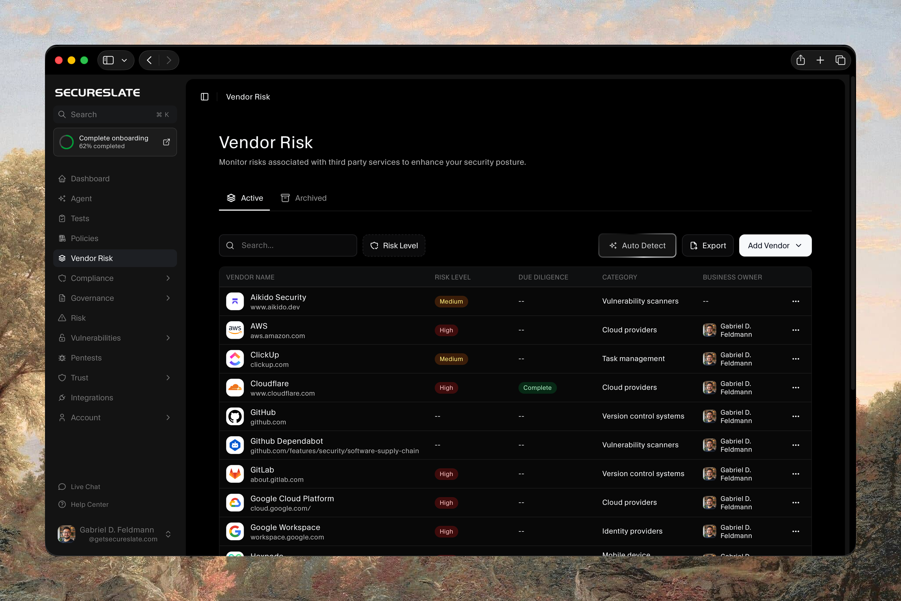
Task: Open ClickUp row options menu
Action: 796,359
